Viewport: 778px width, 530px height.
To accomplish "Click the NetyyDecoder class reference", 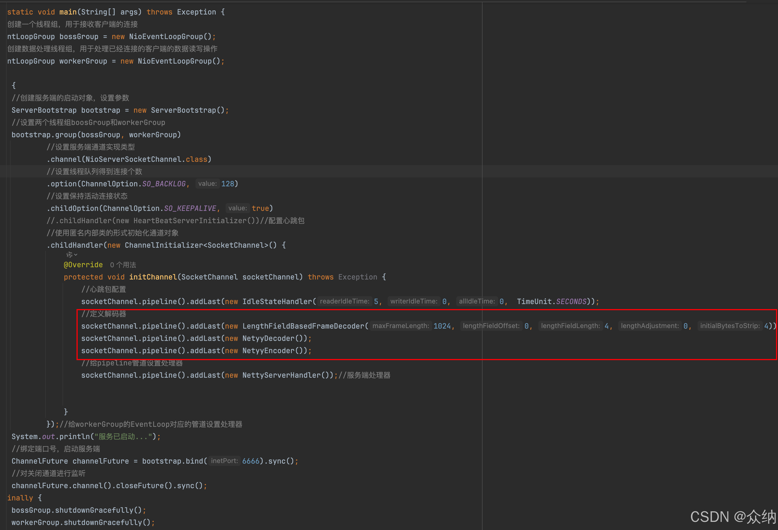I will point(268,338).
